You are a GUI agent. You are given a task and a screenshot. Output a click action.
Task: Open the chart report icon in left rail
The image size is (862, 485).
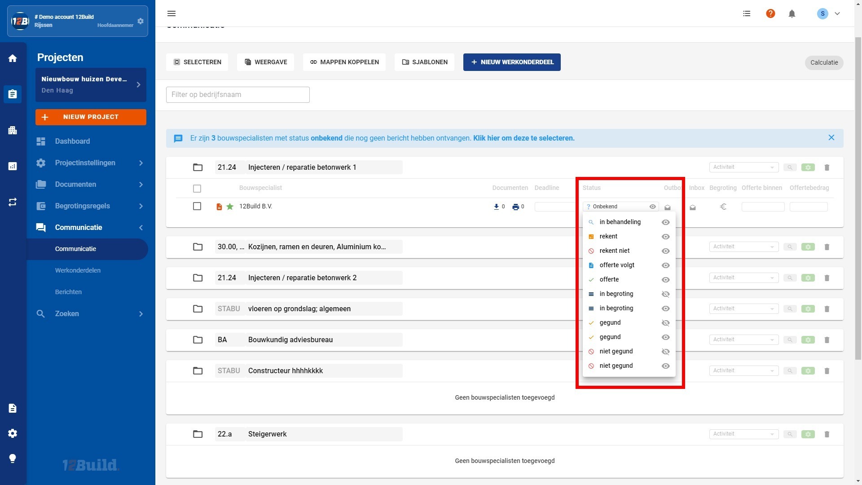pyautogui.click(x=13, y=166)
